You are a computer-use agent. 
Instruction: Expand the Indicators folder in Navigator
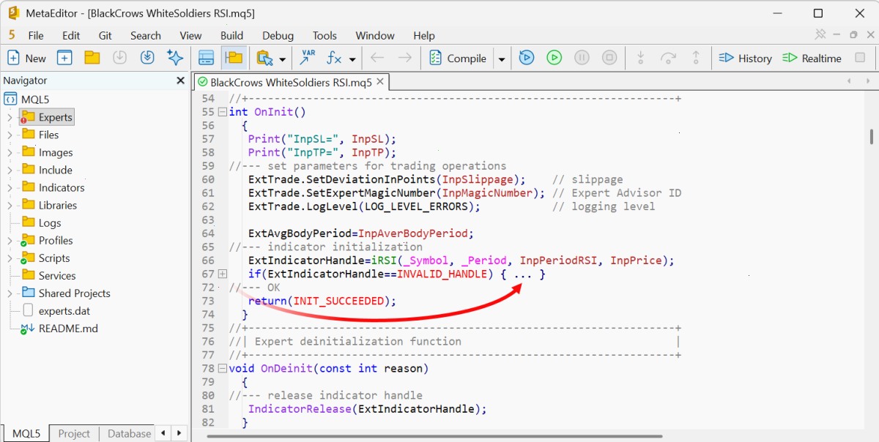pyautogui.click(x=10, y=187)
